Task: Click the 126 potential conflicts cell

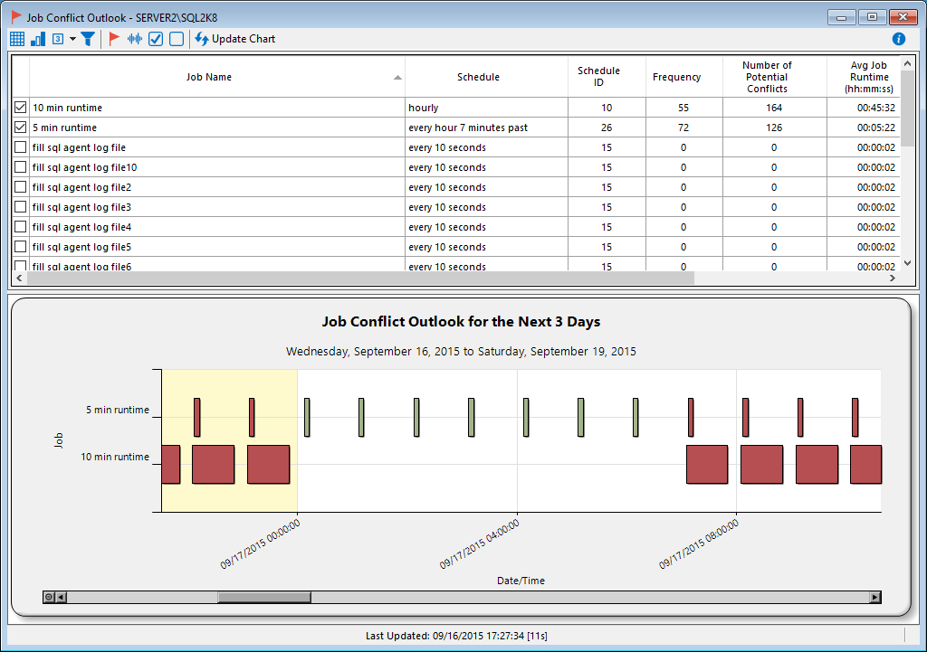Action: 775,128
